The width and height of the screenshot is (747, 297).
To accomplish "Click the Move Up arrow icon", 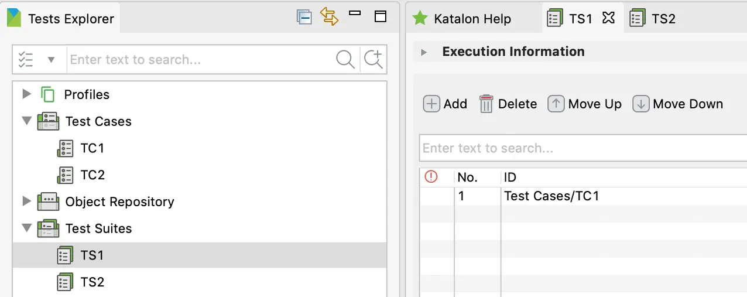I will coord(556,104).
